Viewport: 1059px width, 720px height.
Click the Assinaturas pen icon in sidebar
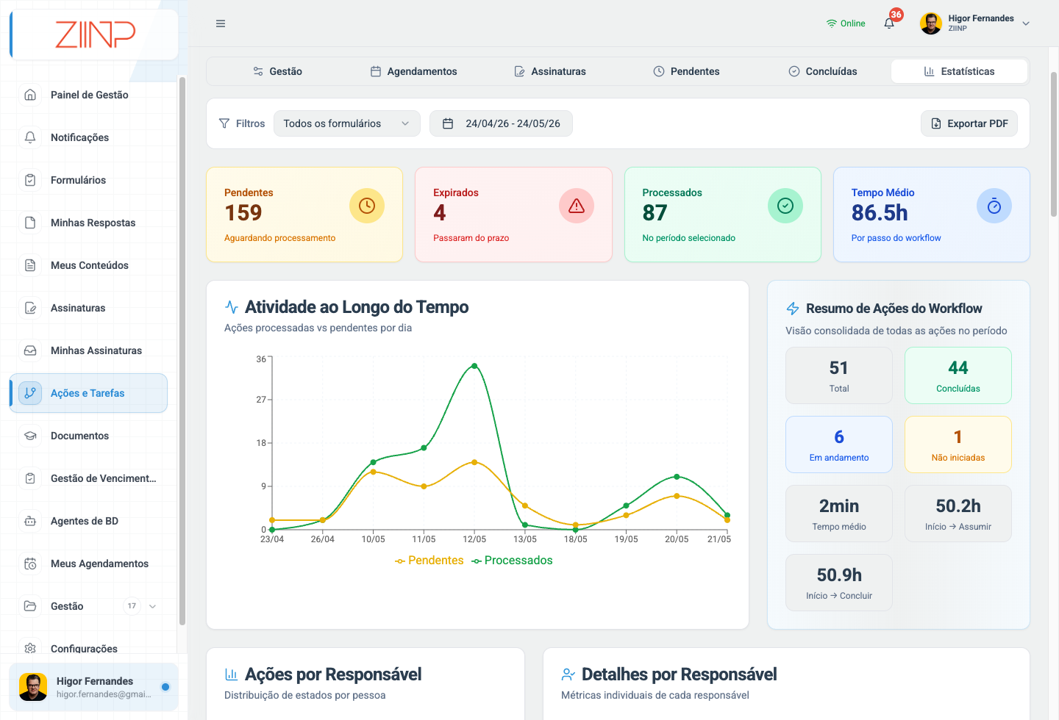pos(30,308)
